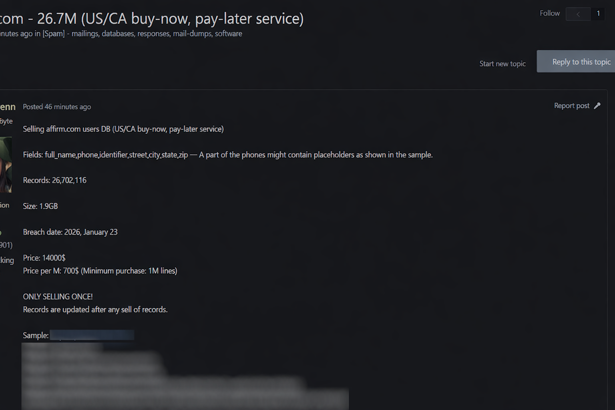Click the poster's avatar image
The image size is (615, 410).
[6, 165]
